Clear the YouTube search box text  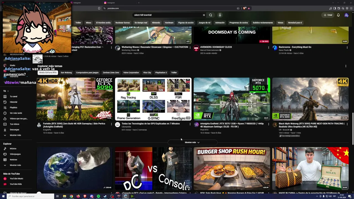204,15
